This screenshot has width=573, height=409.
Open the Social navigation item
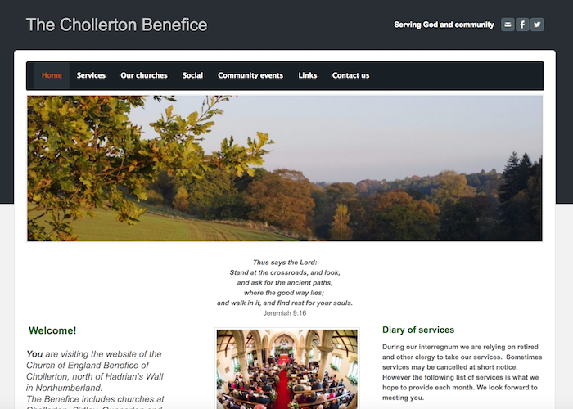[192, 75]
